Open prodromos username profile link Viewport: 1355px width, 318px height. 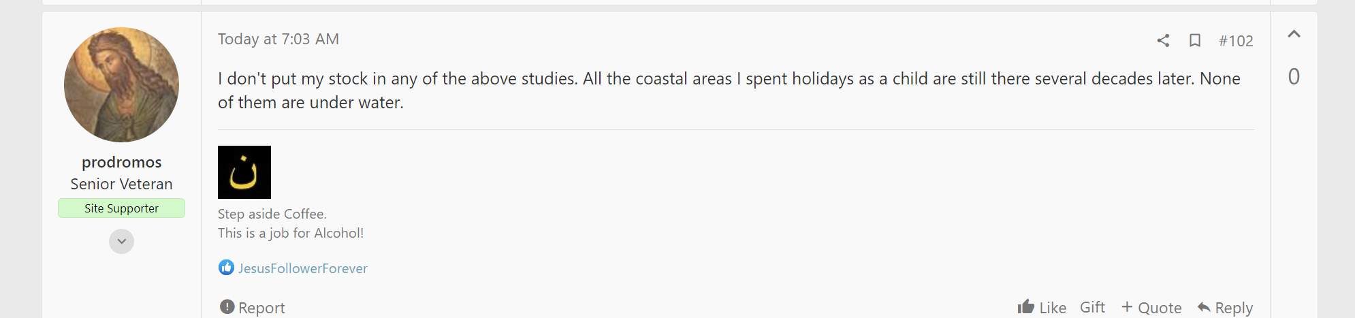pyautogui.click(x=121, y=162)
